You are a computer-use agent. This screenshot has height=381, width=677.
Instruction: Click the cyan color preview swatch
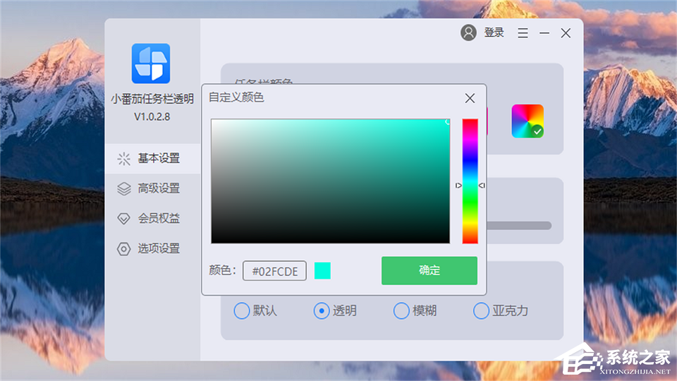point(322,271)
